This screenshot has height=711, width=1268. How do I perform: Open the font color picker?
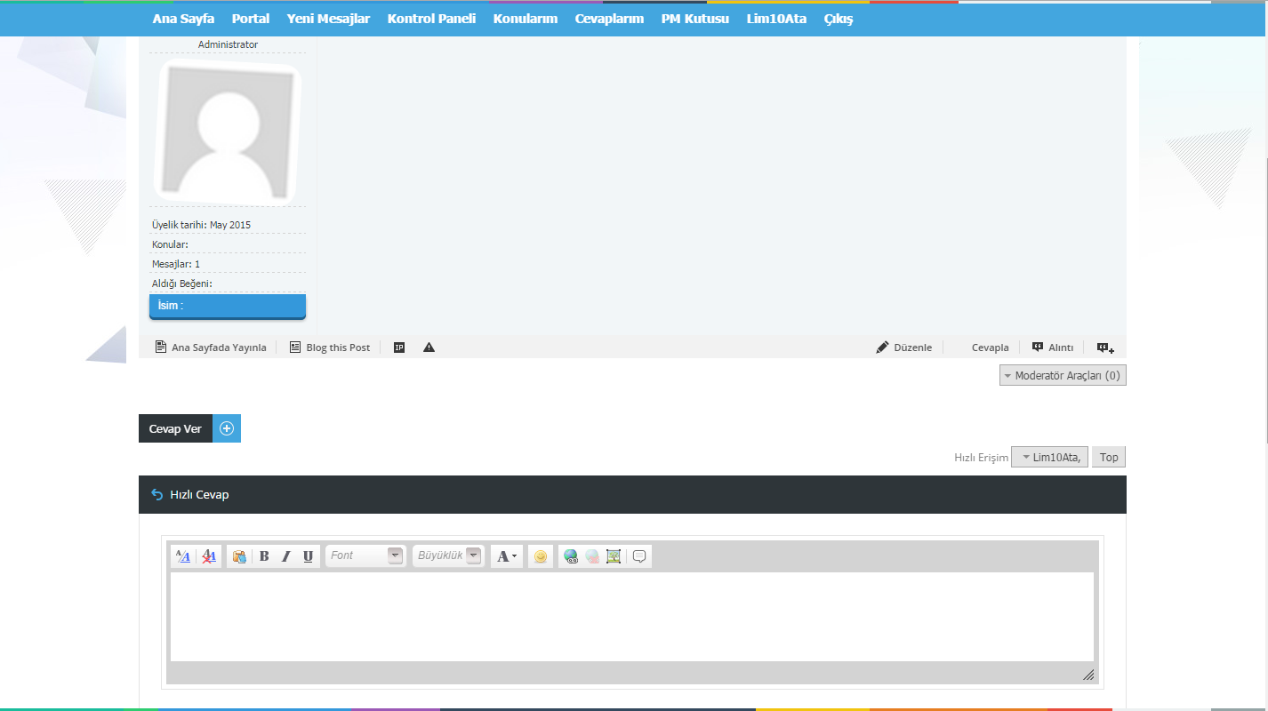click(x=507, y=556)
